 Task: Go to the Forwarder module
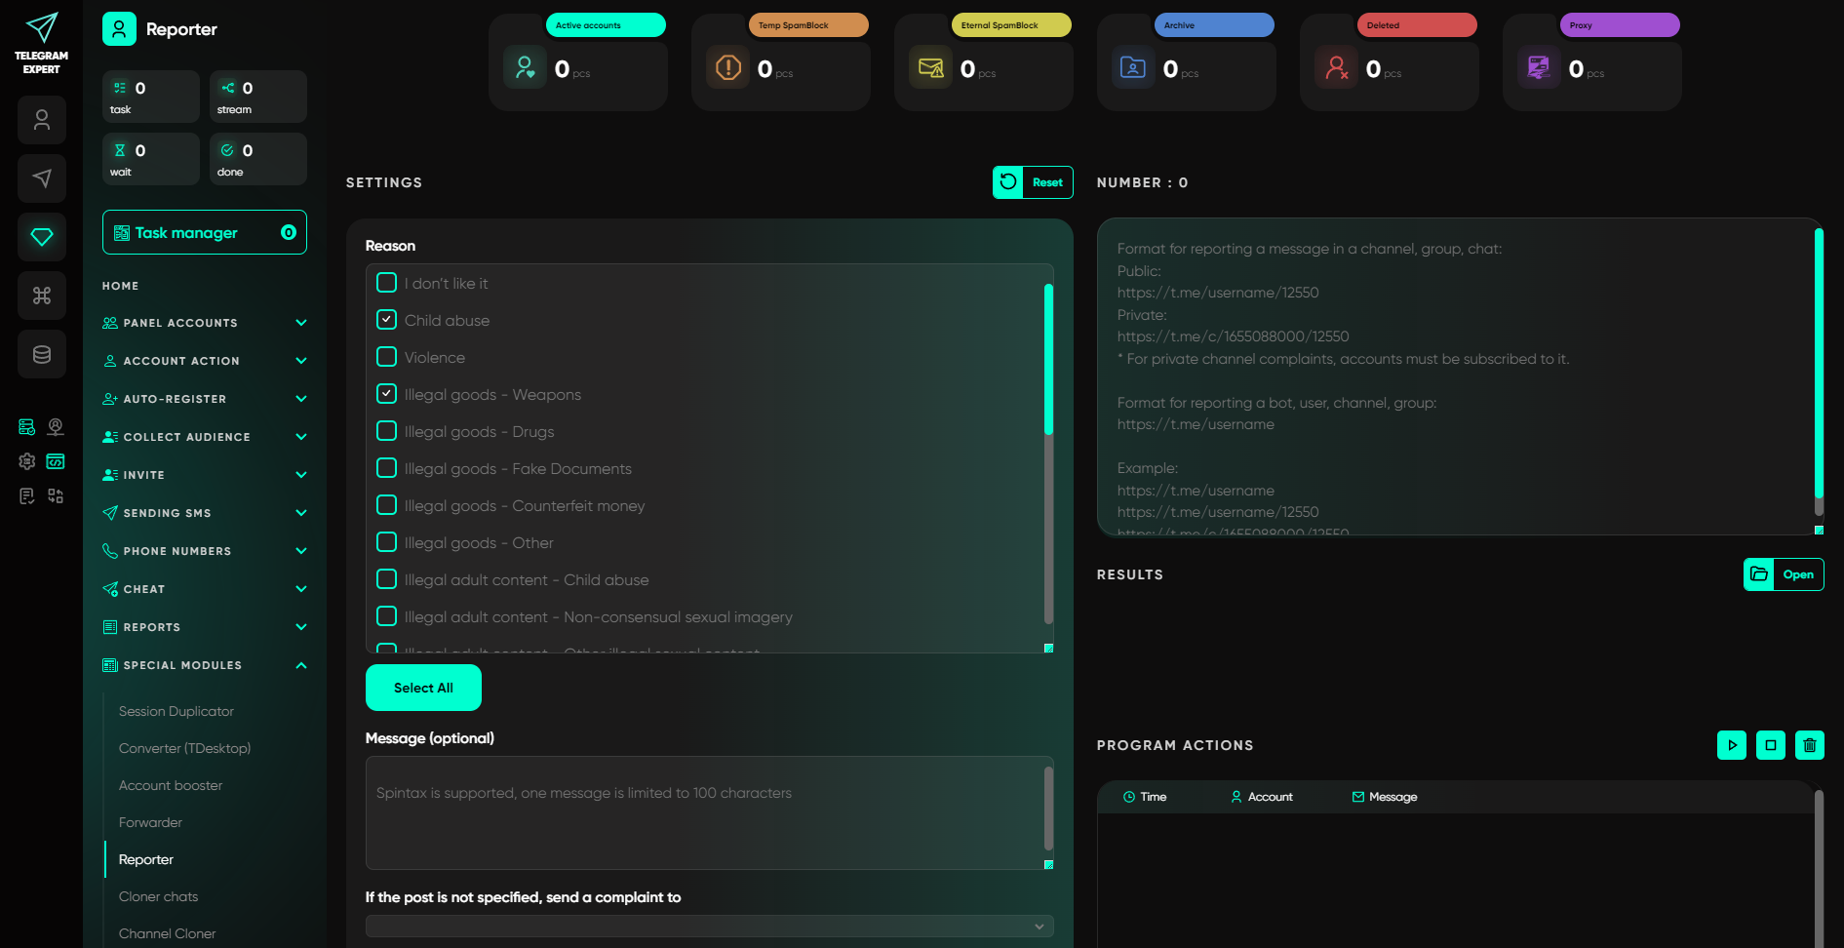[150, 822]
